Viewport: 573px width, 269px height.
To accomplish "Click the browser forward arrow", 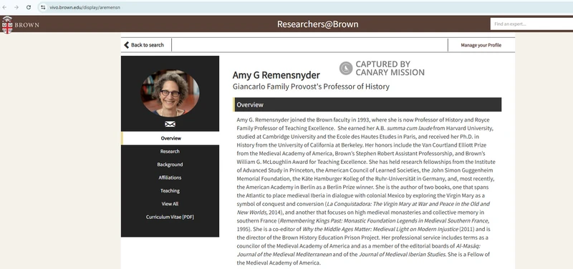I will (16, 7).
